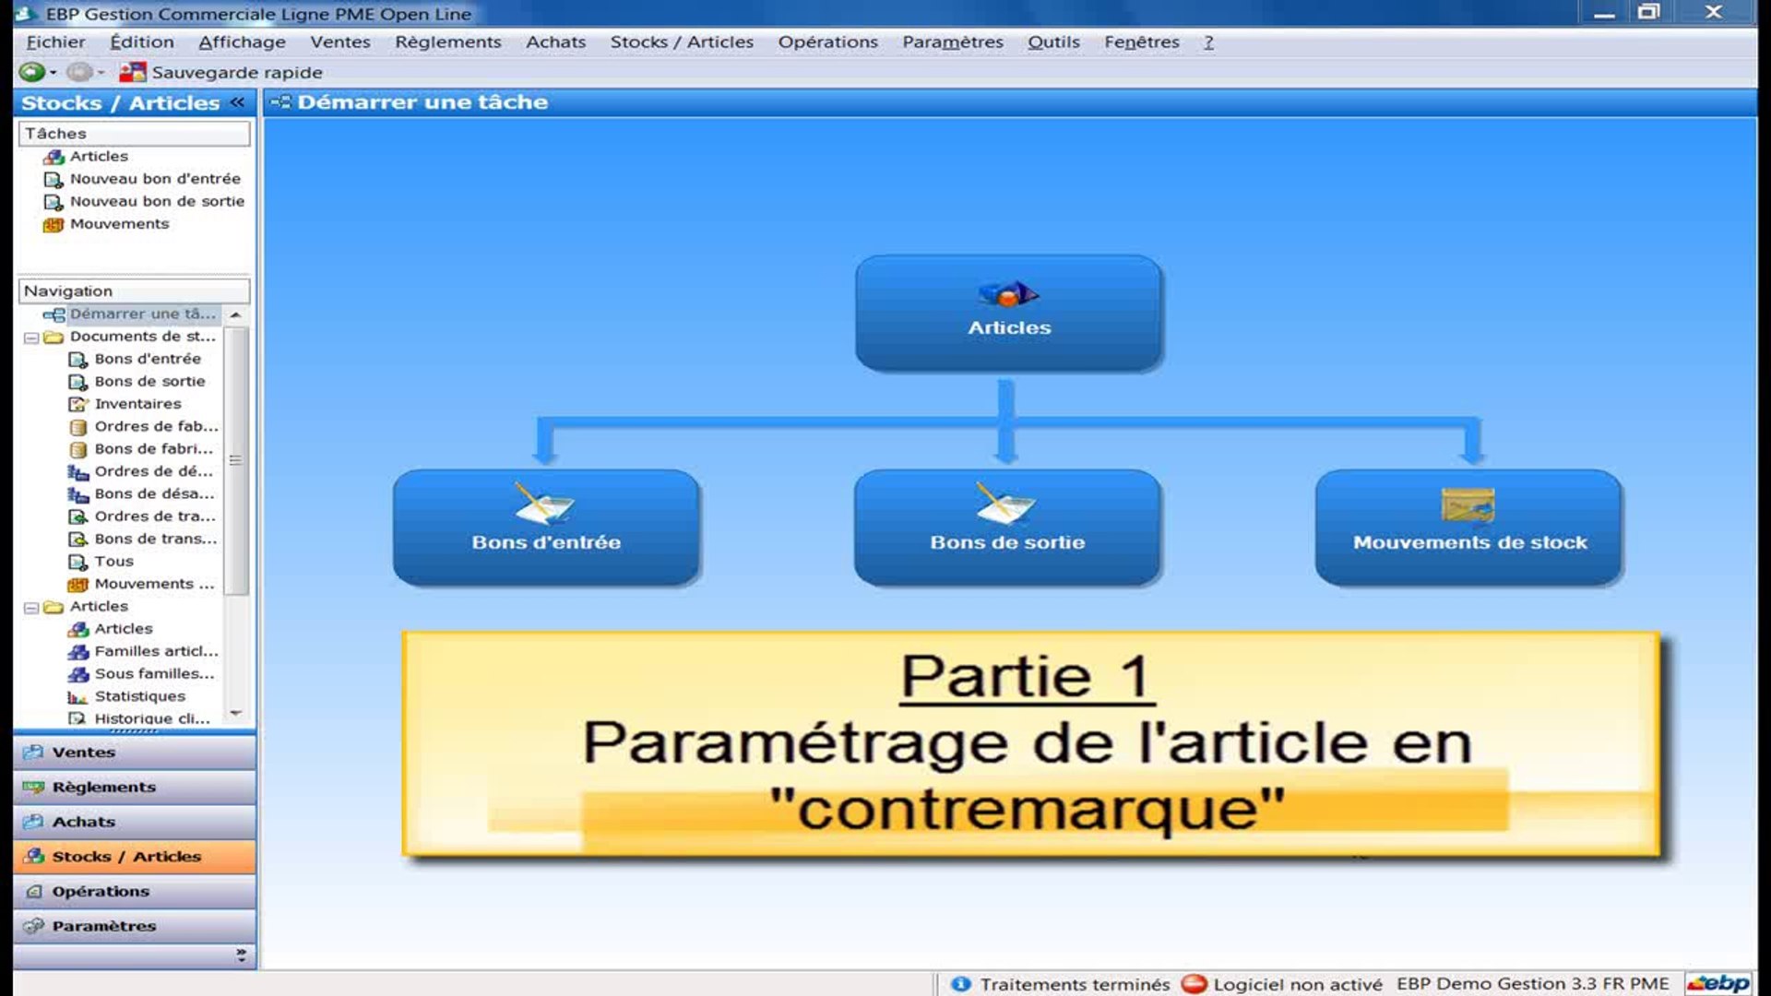Open Mouvements de stock from the diagram
This screenshot has width=1771, height=996.
coord(1468,526)
